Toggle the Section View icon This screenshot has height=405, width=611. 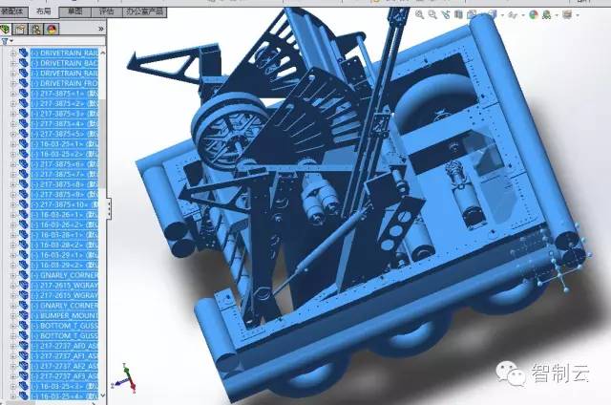coord(458,15)
